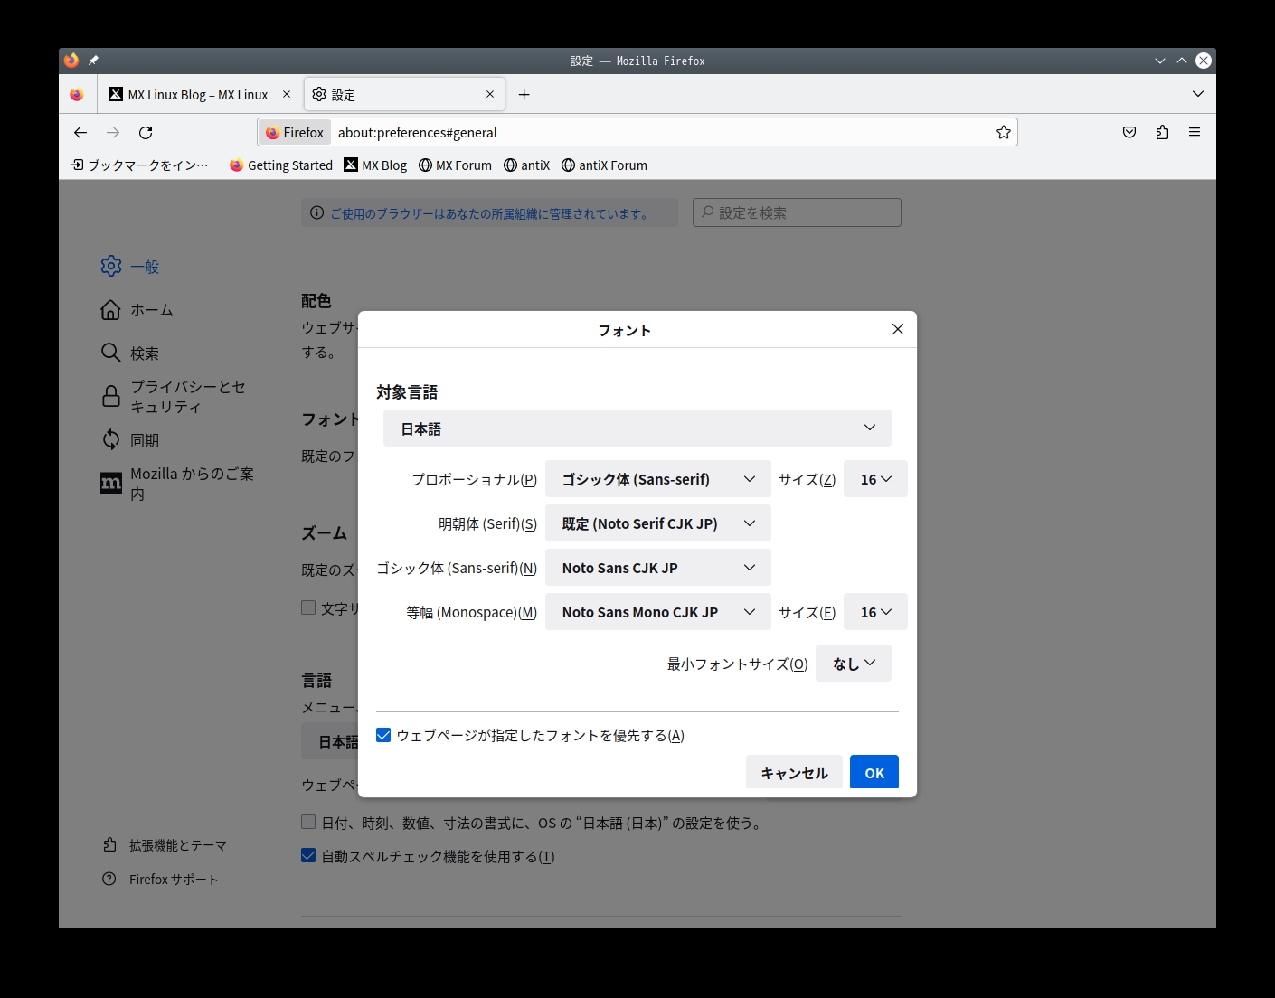Click the page reload icon
Screen dimensions: 1275x998
pos(146,132)
